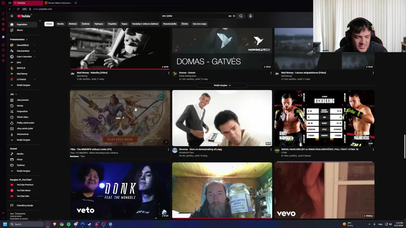Click the page vertical scrollbar

404,146
